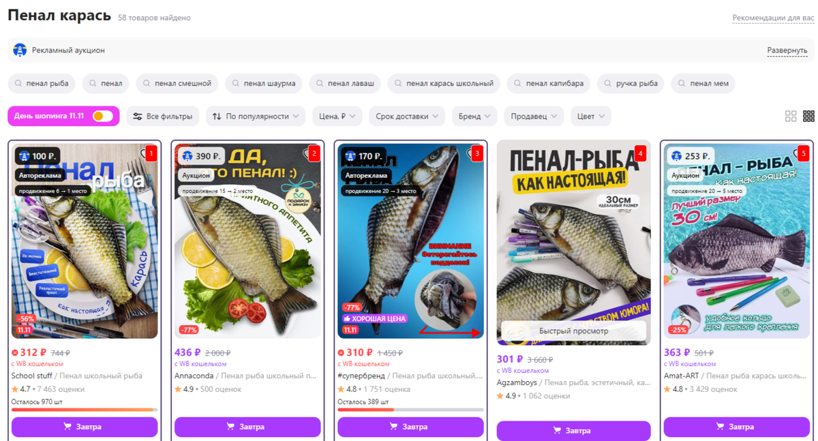Click Рекомендации для вас link
This screenshot has width=818, height=441.
pos(773,18)
